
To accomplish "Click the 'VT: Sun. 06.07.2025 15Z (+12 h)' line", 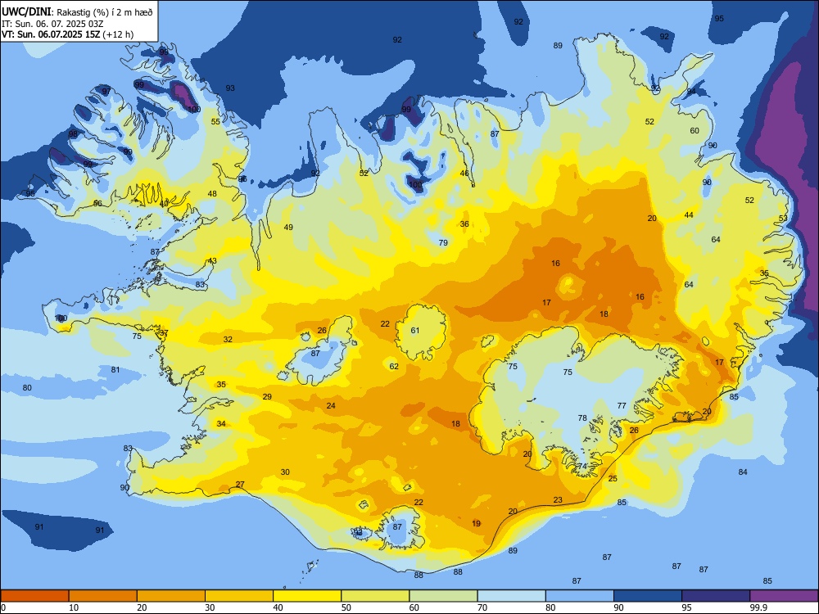I will pyautogui.click(x=67, y=34).
